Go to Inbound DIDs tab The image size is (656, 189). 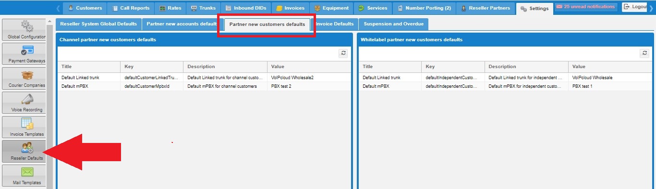coord(246,8)
